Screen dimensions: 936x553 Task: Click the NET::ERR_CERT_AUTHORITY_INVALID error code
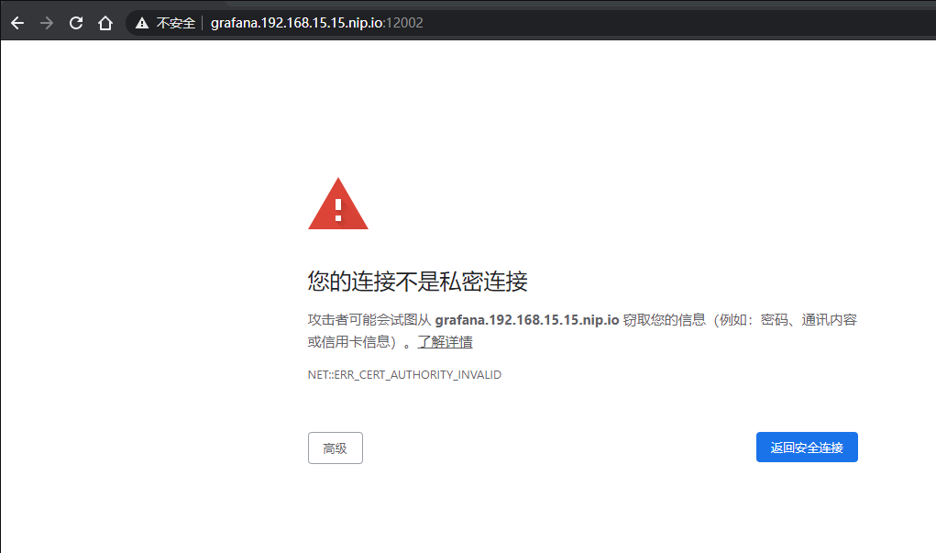(x=404, y=374)
